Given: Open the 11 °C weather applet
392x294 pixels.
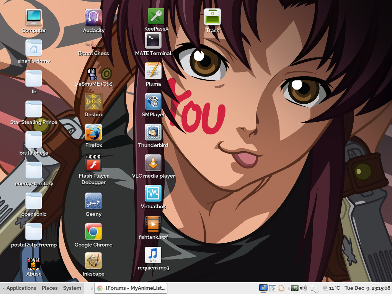Looking at the screenshot, I should (332, 288).
